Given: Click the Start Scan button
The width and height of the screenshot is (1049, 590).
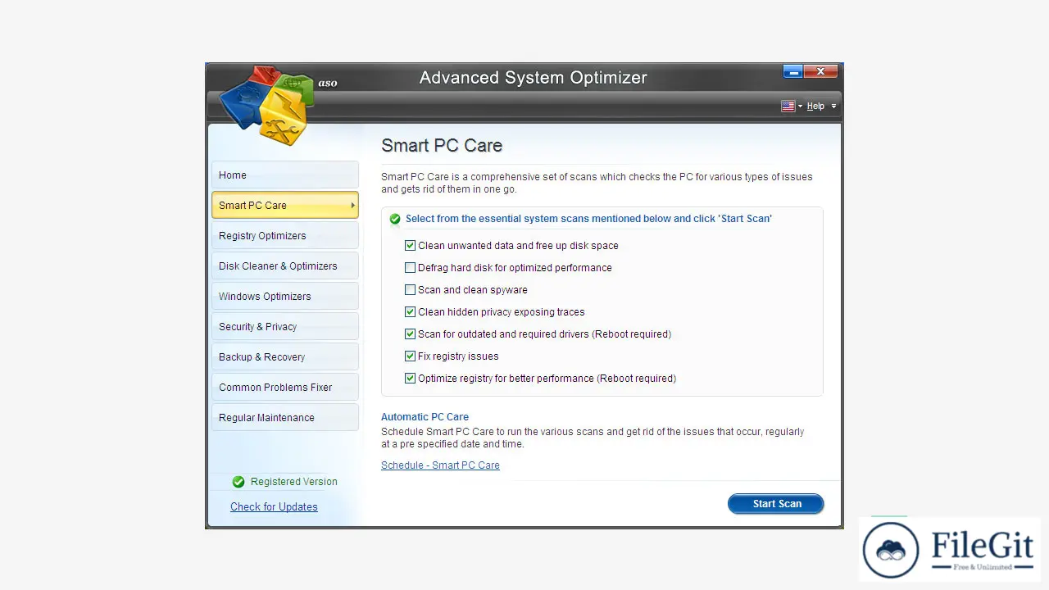Looking at the screenshot, I should click(x=776, y=504).
